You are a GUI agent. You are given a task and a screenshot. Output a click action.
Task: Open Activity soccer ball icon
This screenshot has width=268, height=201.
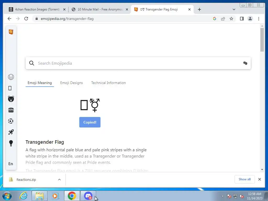pos(10,121)
